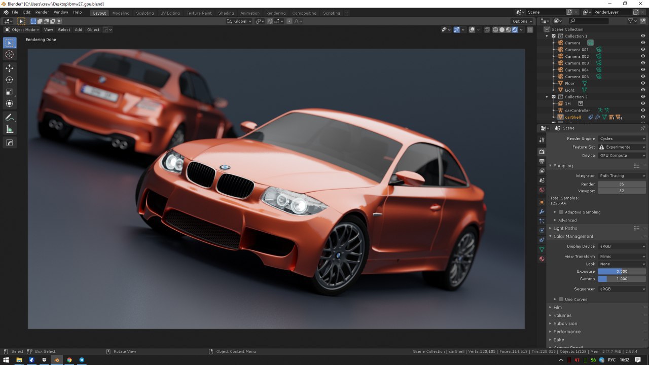The height and width of the screenshot is (365, 649).
Task: Switch to rendered viewport shading
Action: 515,29
